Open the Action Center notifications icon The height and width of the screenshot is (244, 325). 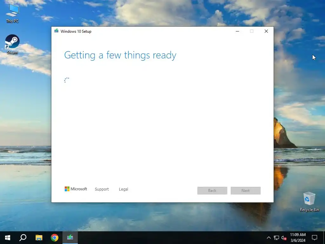315,238
